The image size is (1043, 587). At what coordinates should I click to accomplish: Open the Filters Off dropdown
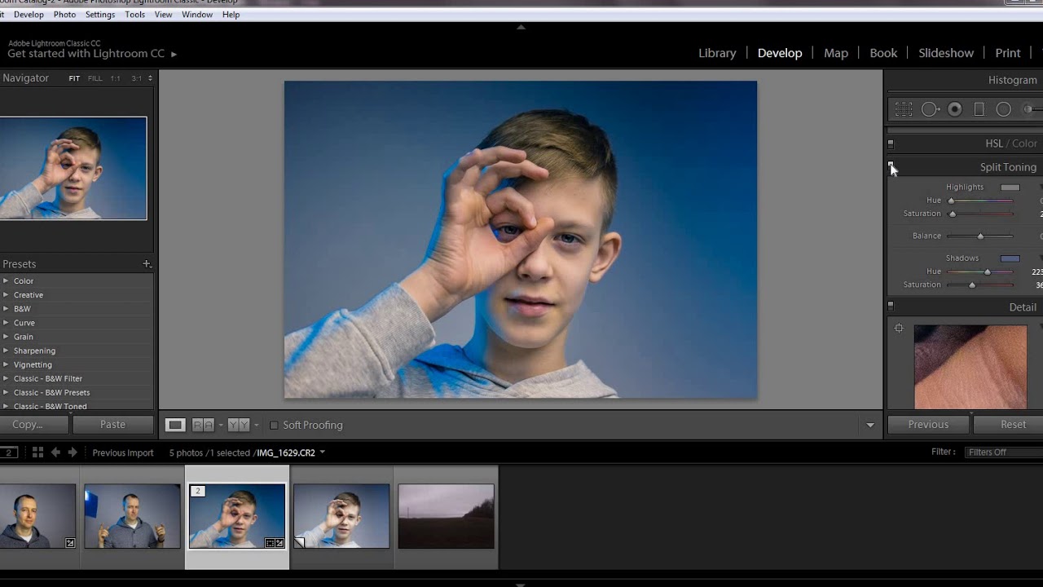pos(1002,452)
